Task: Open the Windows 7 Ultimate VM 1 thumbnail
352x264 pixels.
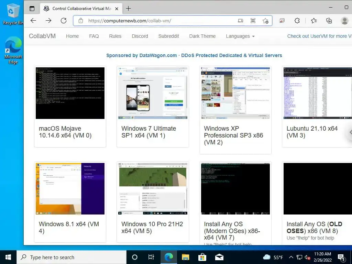Action: click(x=153, y=93)
